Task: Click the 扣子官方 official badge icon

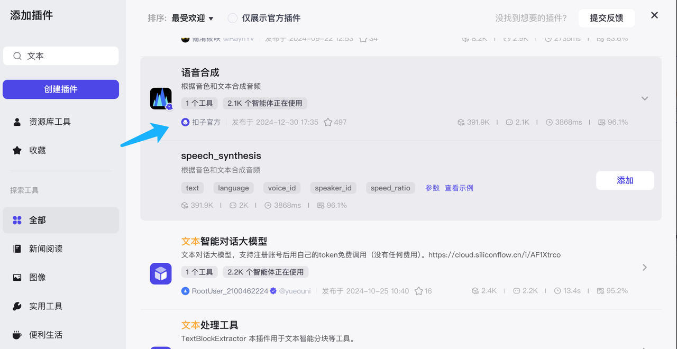Action: click(x=185, y=122)
